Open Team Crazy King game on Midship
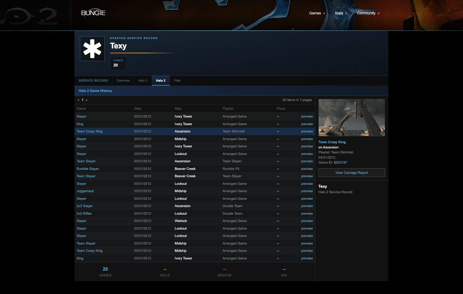The width and height of the screenshot is (463, 294). [89, 251]
